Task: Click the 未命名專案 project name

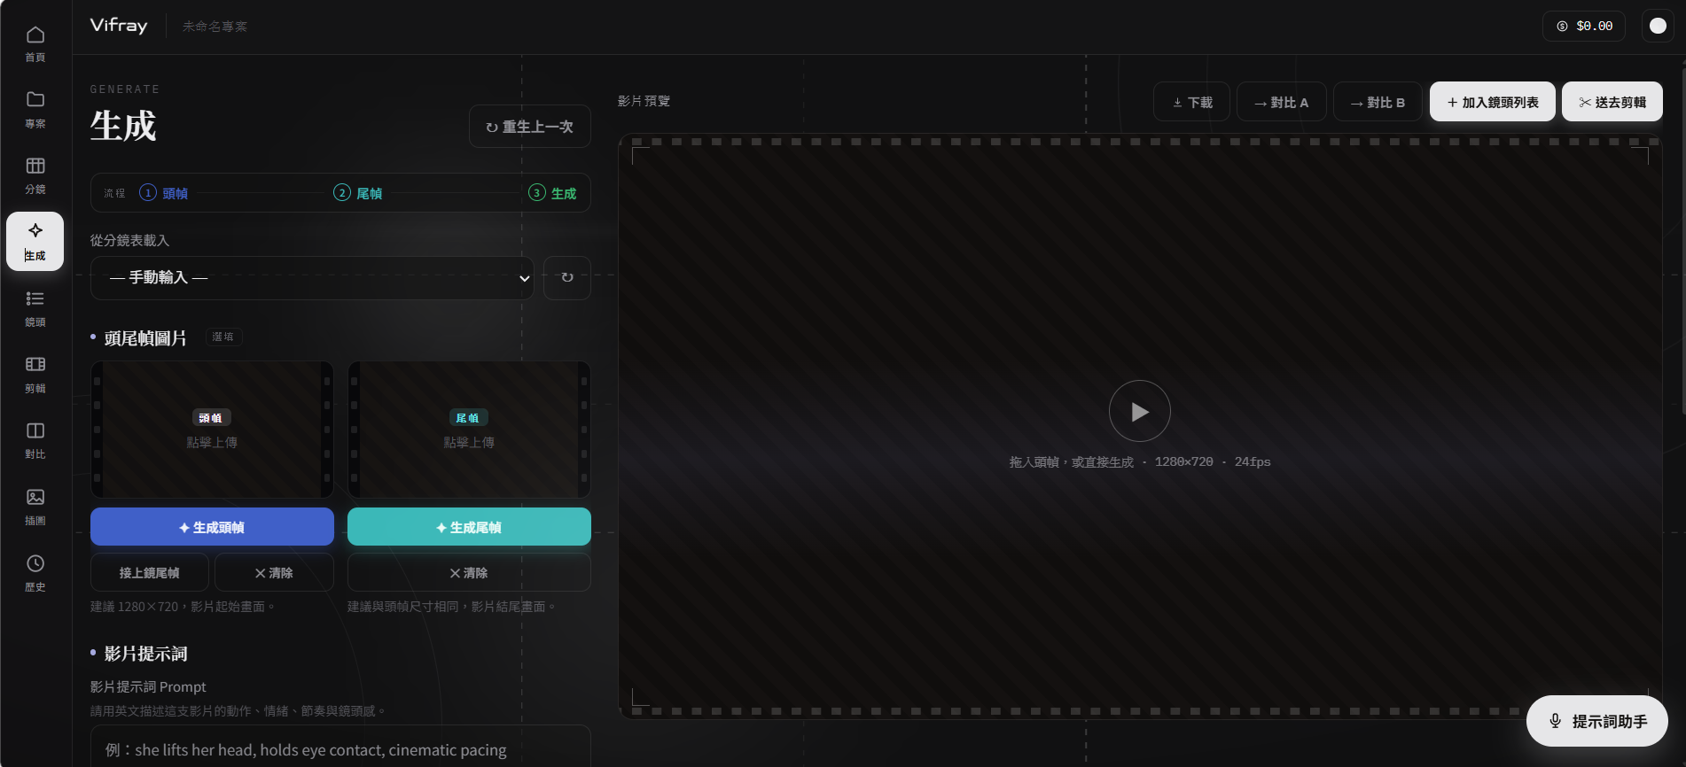Action: pyautogui.click(x=215, y=27)
